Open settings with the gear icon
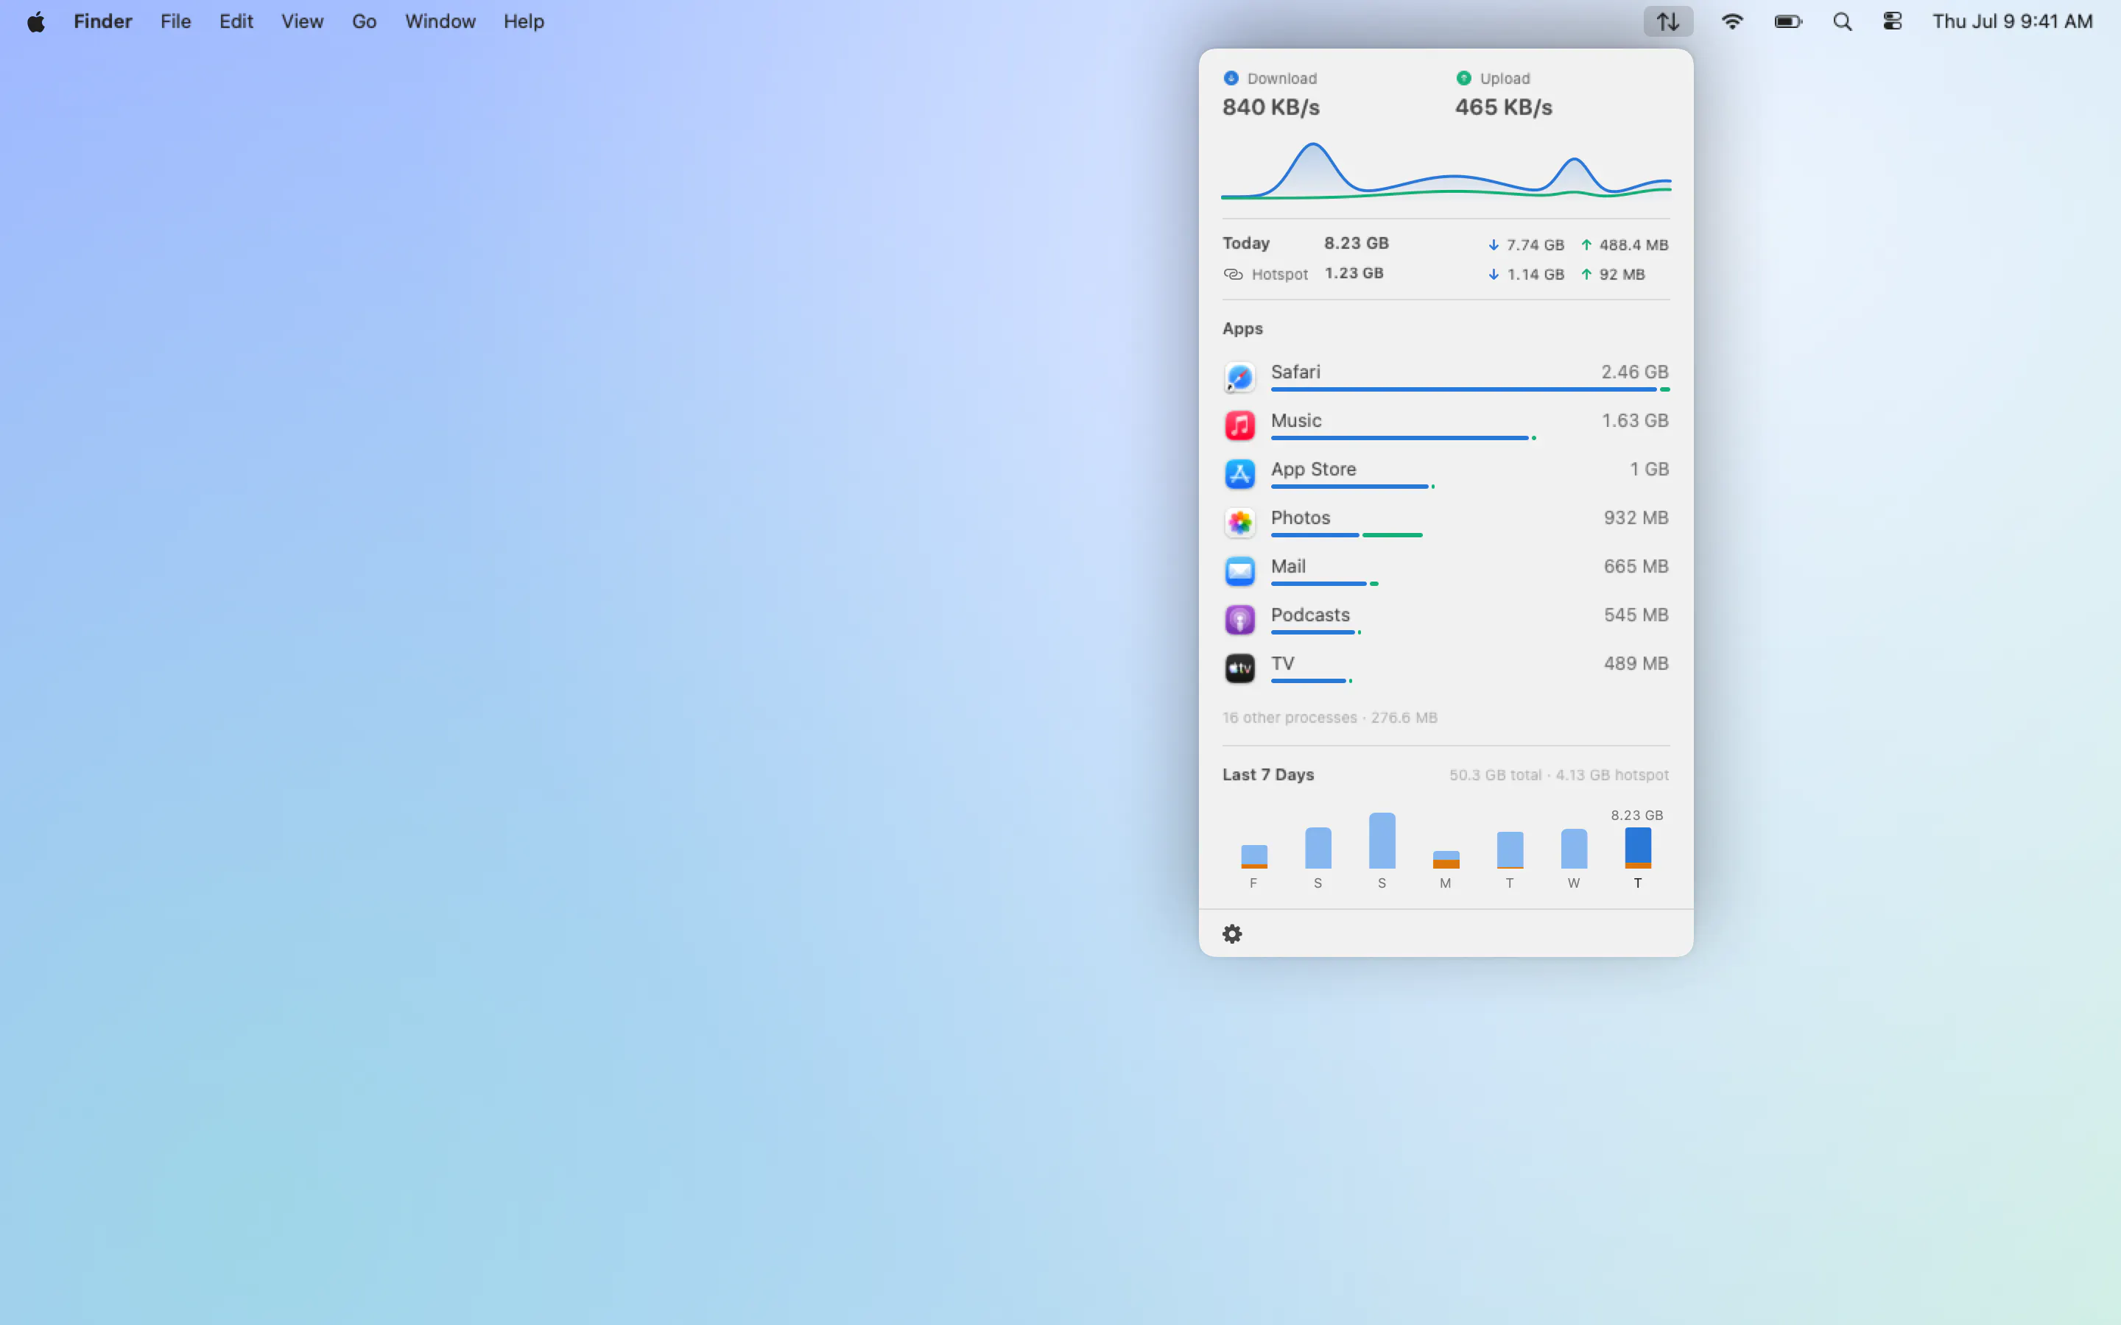This screenshot has height=1325, width=2121. click(x=1232, y=933)
